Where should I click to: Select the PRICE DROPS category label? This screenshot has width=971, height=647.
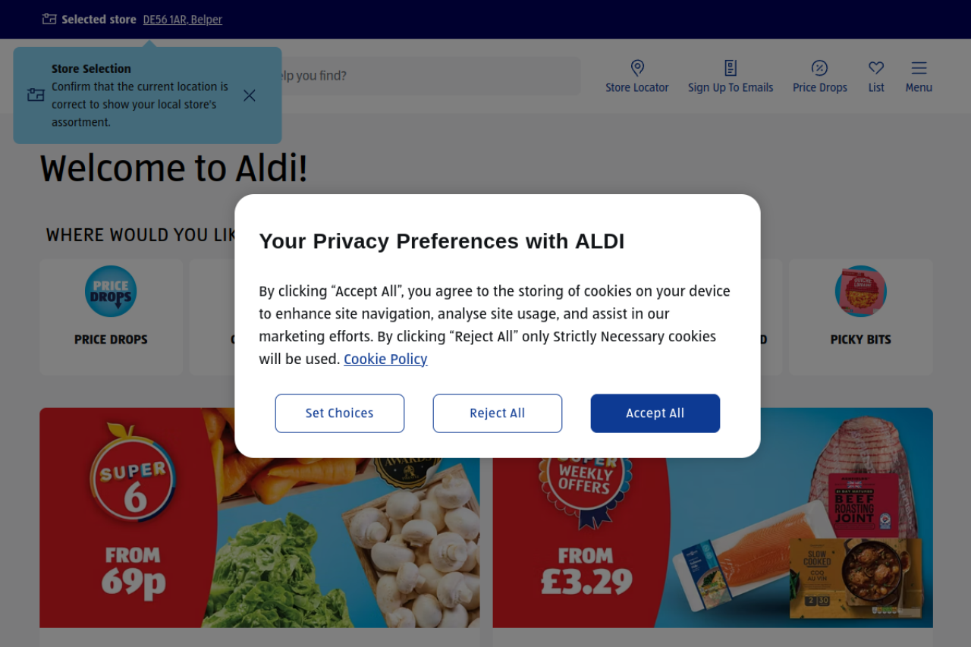pos(111,340)
